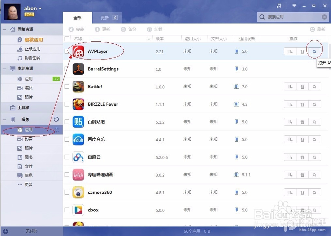Viewport: 331px width, 236px height.
Task: Click the device sync refresh icon
Action: tap(56, 119)
